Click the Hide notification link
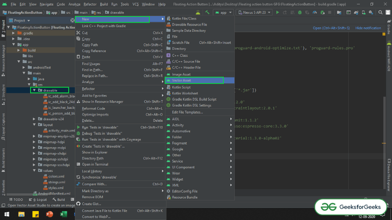The image size is (392, 220). (368, 28)
